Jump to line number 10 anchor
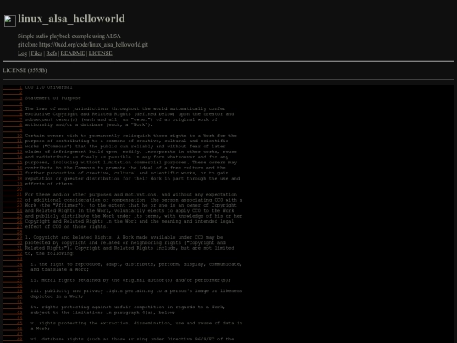The height and width of the screenshot is (343, 457). [13, 136]
